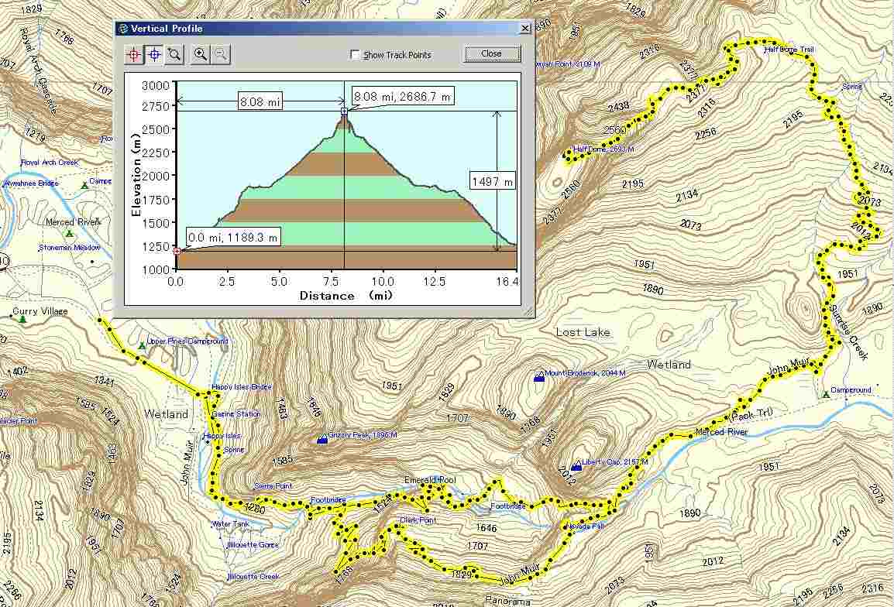Activate the zoom-to-region magnifier tool
The image size is (894, 607).
coord(175,54)
